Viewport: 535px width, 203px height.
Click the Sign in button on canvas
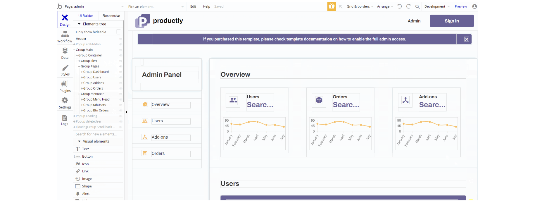point(452,21)
